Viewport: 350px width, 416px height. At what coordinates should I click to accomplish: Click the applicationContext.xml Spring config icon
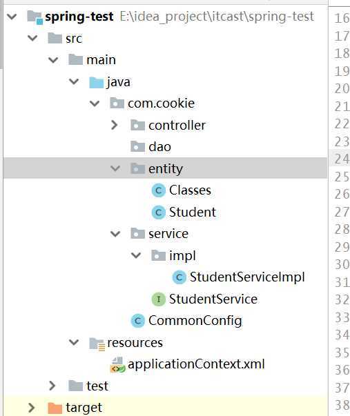point(117,365)
